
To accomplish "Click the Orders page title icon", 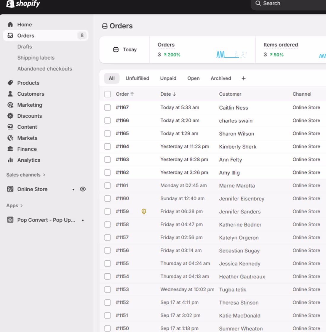I will [x=105, y=26].
